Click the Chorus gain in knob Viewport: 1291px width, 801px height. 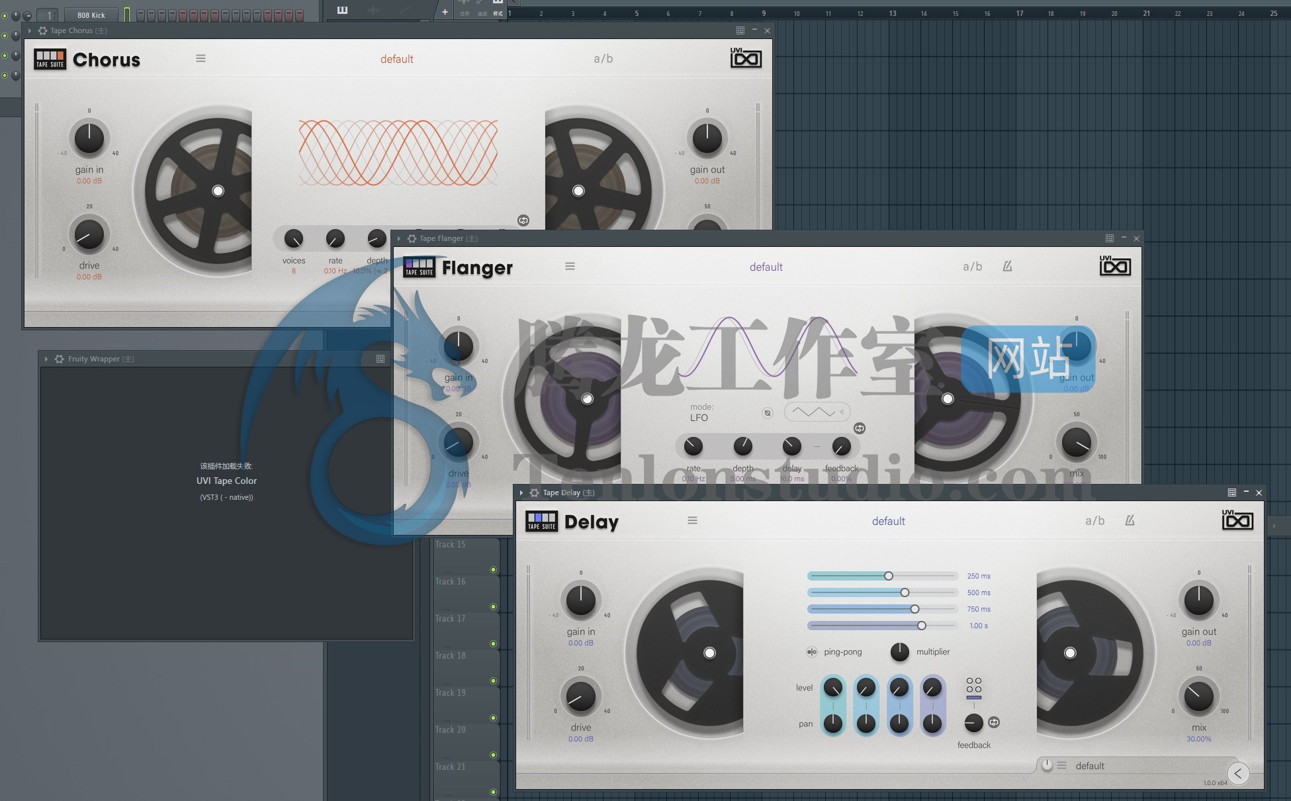click(x=89, y=138)
